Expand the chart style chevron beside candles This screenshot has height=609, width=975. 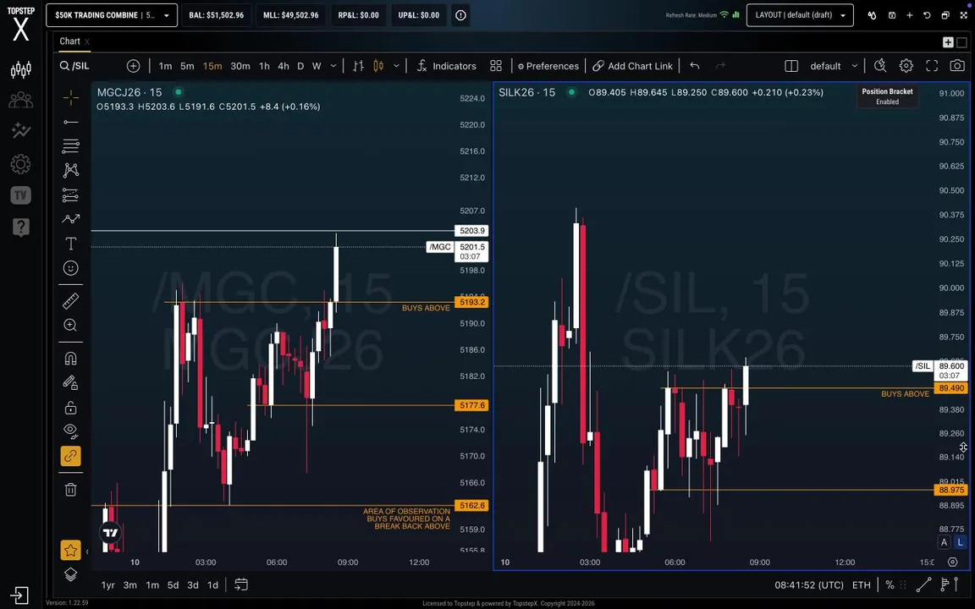396,66
